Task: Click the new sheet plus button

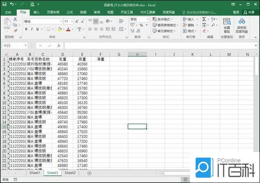Action: point(90,173)
